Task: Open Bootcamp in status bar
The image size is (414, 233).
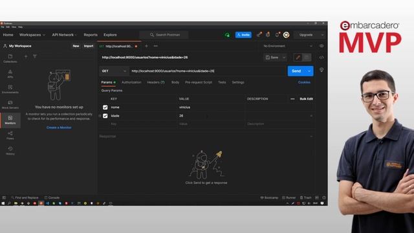Action: coord(269,197)
